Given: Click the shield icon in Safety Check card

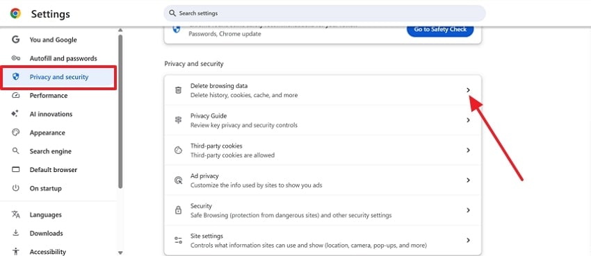Looking at the screenshot, I should [177, 30].
